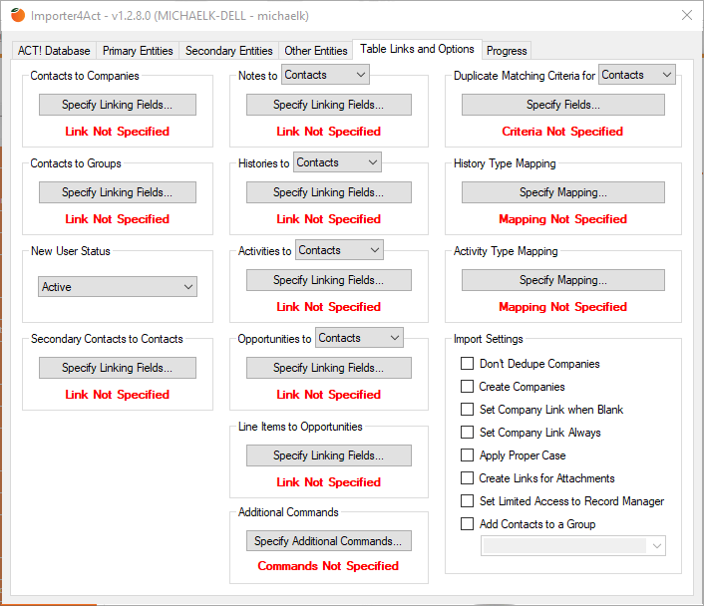This screenshot has width=704, height=606.
Task: Specify mapping for Activity Type Mapping
Action: pyautogui.click(x=563, y=280)
